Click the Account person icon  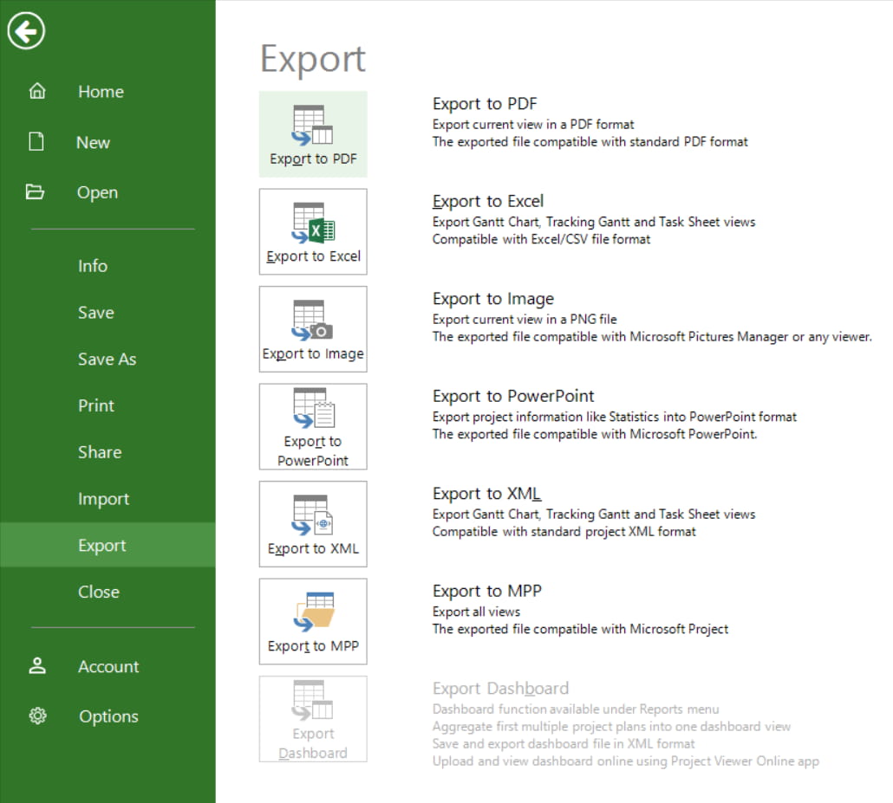pyautogui.click(x=37, y=666)
